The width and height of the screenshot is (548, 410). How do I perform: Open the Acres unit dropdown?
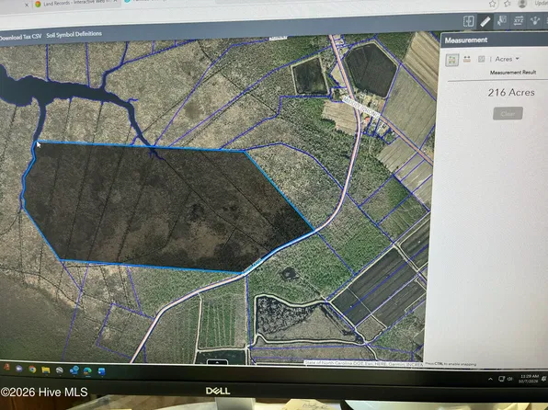507,59
